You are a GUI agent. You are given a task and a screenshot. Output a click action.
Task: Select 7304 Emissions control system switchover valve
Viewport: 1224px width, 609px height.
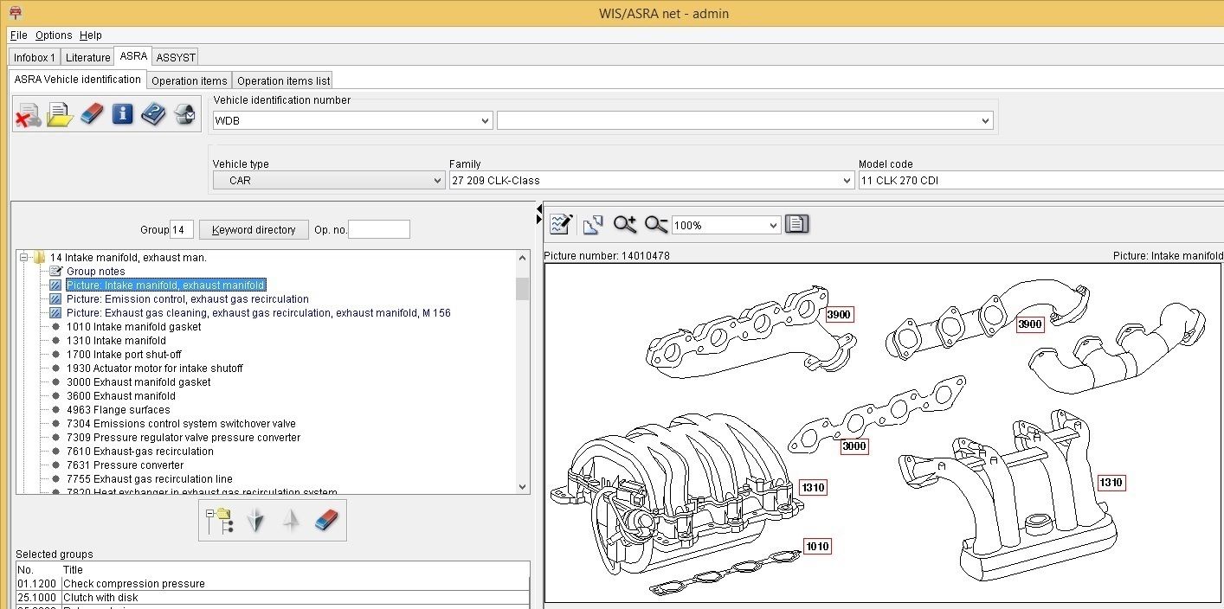tap(181, 424)
